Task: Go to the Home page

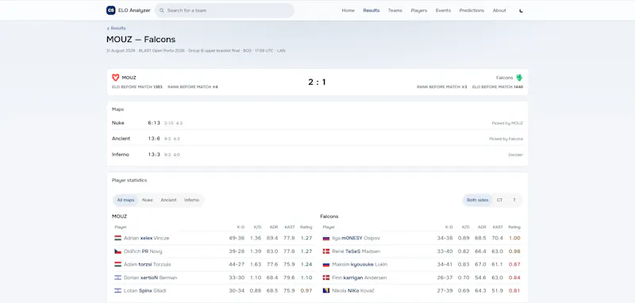Action: point(348,10)
